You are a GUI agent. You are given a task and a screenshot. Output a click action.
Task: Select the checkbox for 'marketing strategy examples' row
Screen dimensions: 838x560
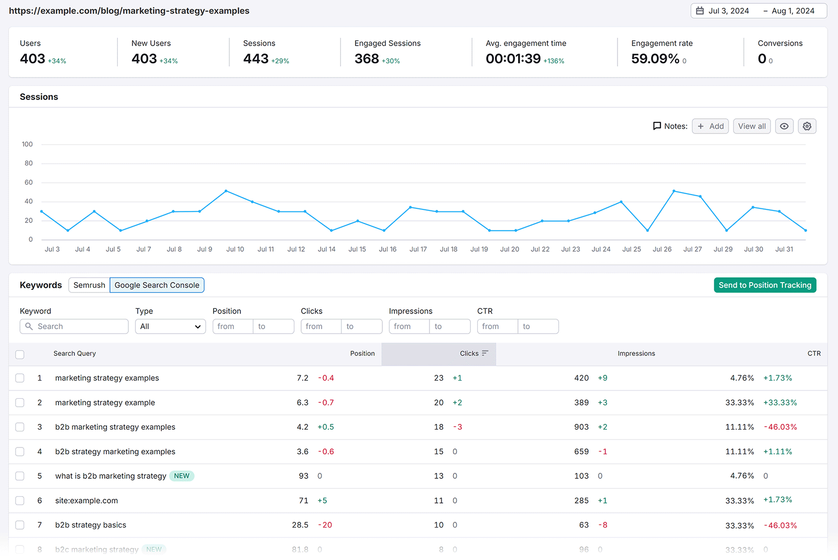[x=20, y=378]
